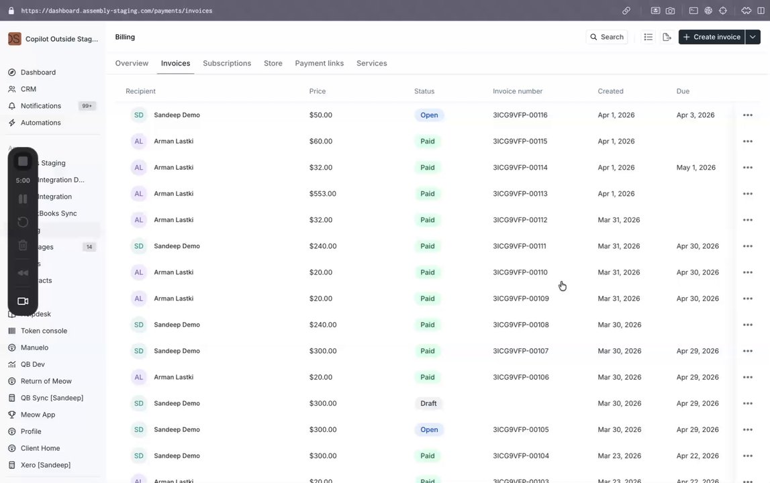
Task: Click invoice number 3ICG9VFP-00110
Action: click(520, 272)
